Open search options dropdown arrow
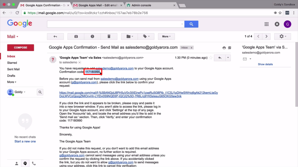298x167 pixels. pyautogui.click(x=182, y=24)
